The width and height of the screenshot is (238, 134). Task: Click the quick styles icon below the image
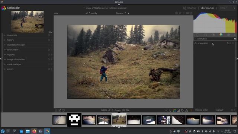[x=60, y=110]
